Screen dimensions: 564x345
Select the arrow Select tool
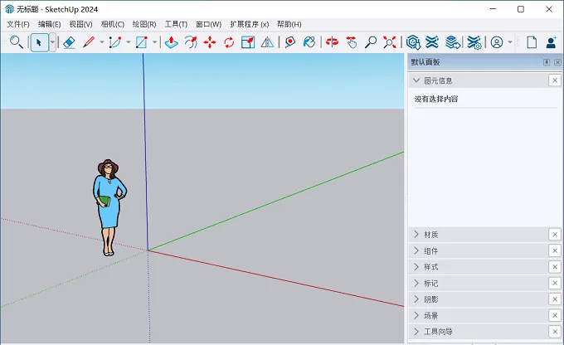click(39, 42)
